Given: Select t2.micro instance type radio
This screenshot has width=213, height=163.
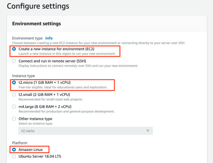Looking at the screenshot, I should click(x=14, y=83).
